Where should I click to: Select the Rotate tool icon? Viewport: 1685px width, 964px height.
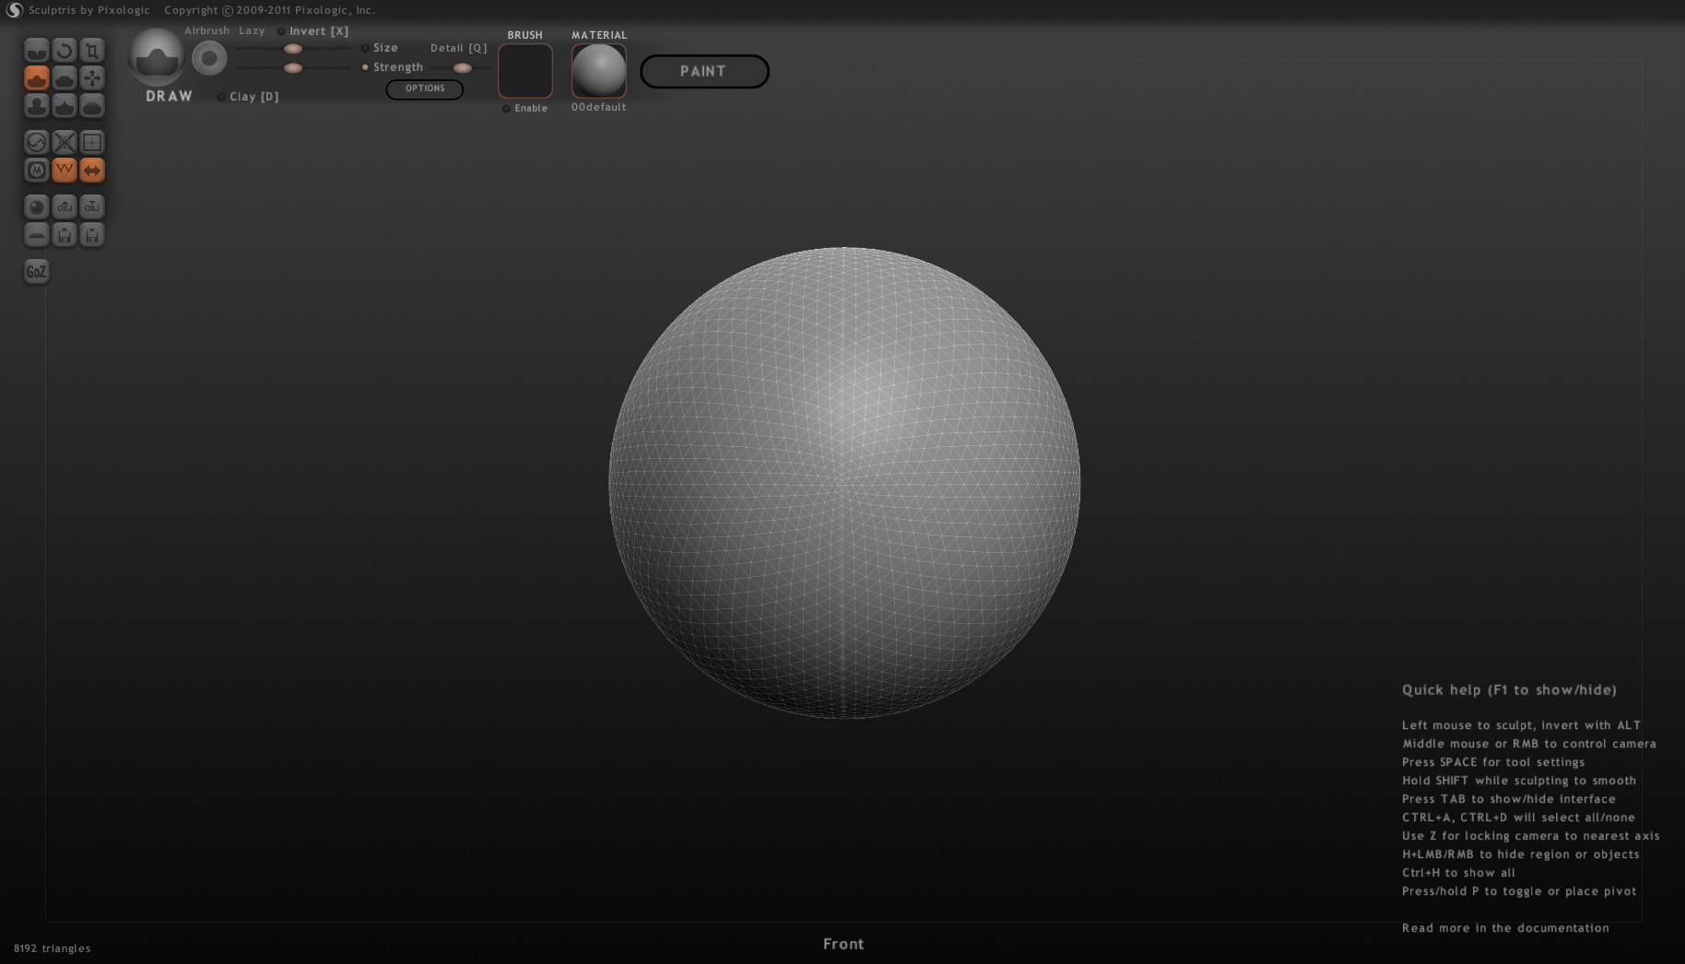click(x=65, y=51)
